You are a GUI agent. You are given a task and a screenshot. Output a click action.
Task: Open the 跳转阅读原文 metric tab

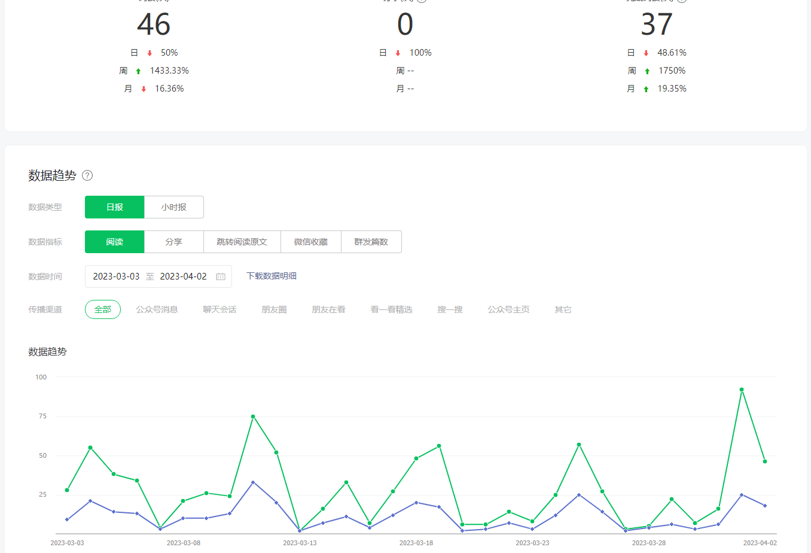[242, 242]
